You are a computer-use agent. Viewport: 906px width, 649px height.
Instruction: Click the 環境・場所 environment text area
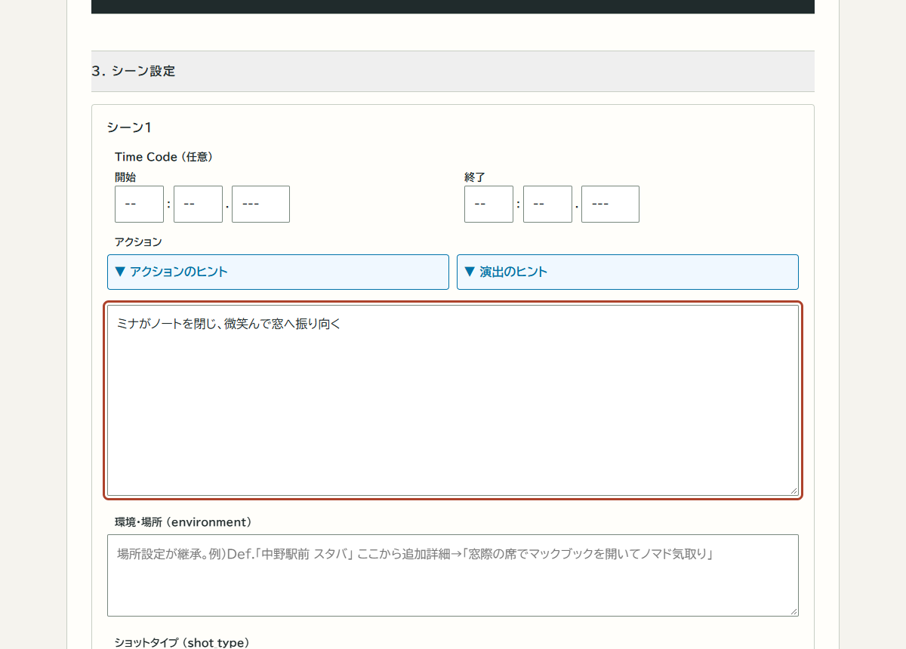[x=453, y=575]
